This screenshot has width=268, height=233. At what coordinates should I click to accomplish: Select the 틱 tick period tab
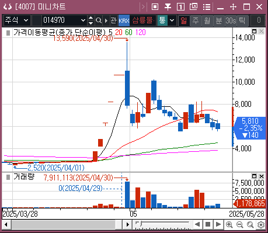tap(242, 20)
